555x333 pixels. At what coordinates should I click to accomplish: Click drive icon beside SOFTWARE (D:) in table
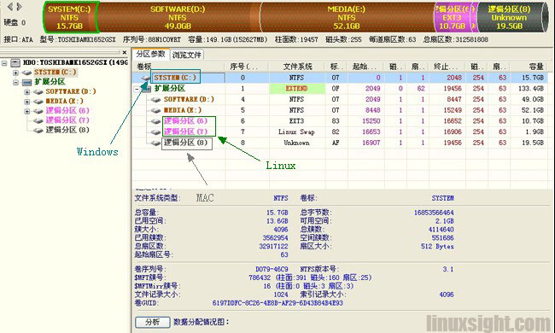coord(155,99)
